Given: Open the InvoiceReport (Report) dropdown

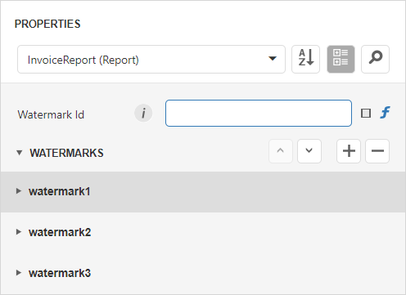Looking at the screenshot, I should (151, 59).
